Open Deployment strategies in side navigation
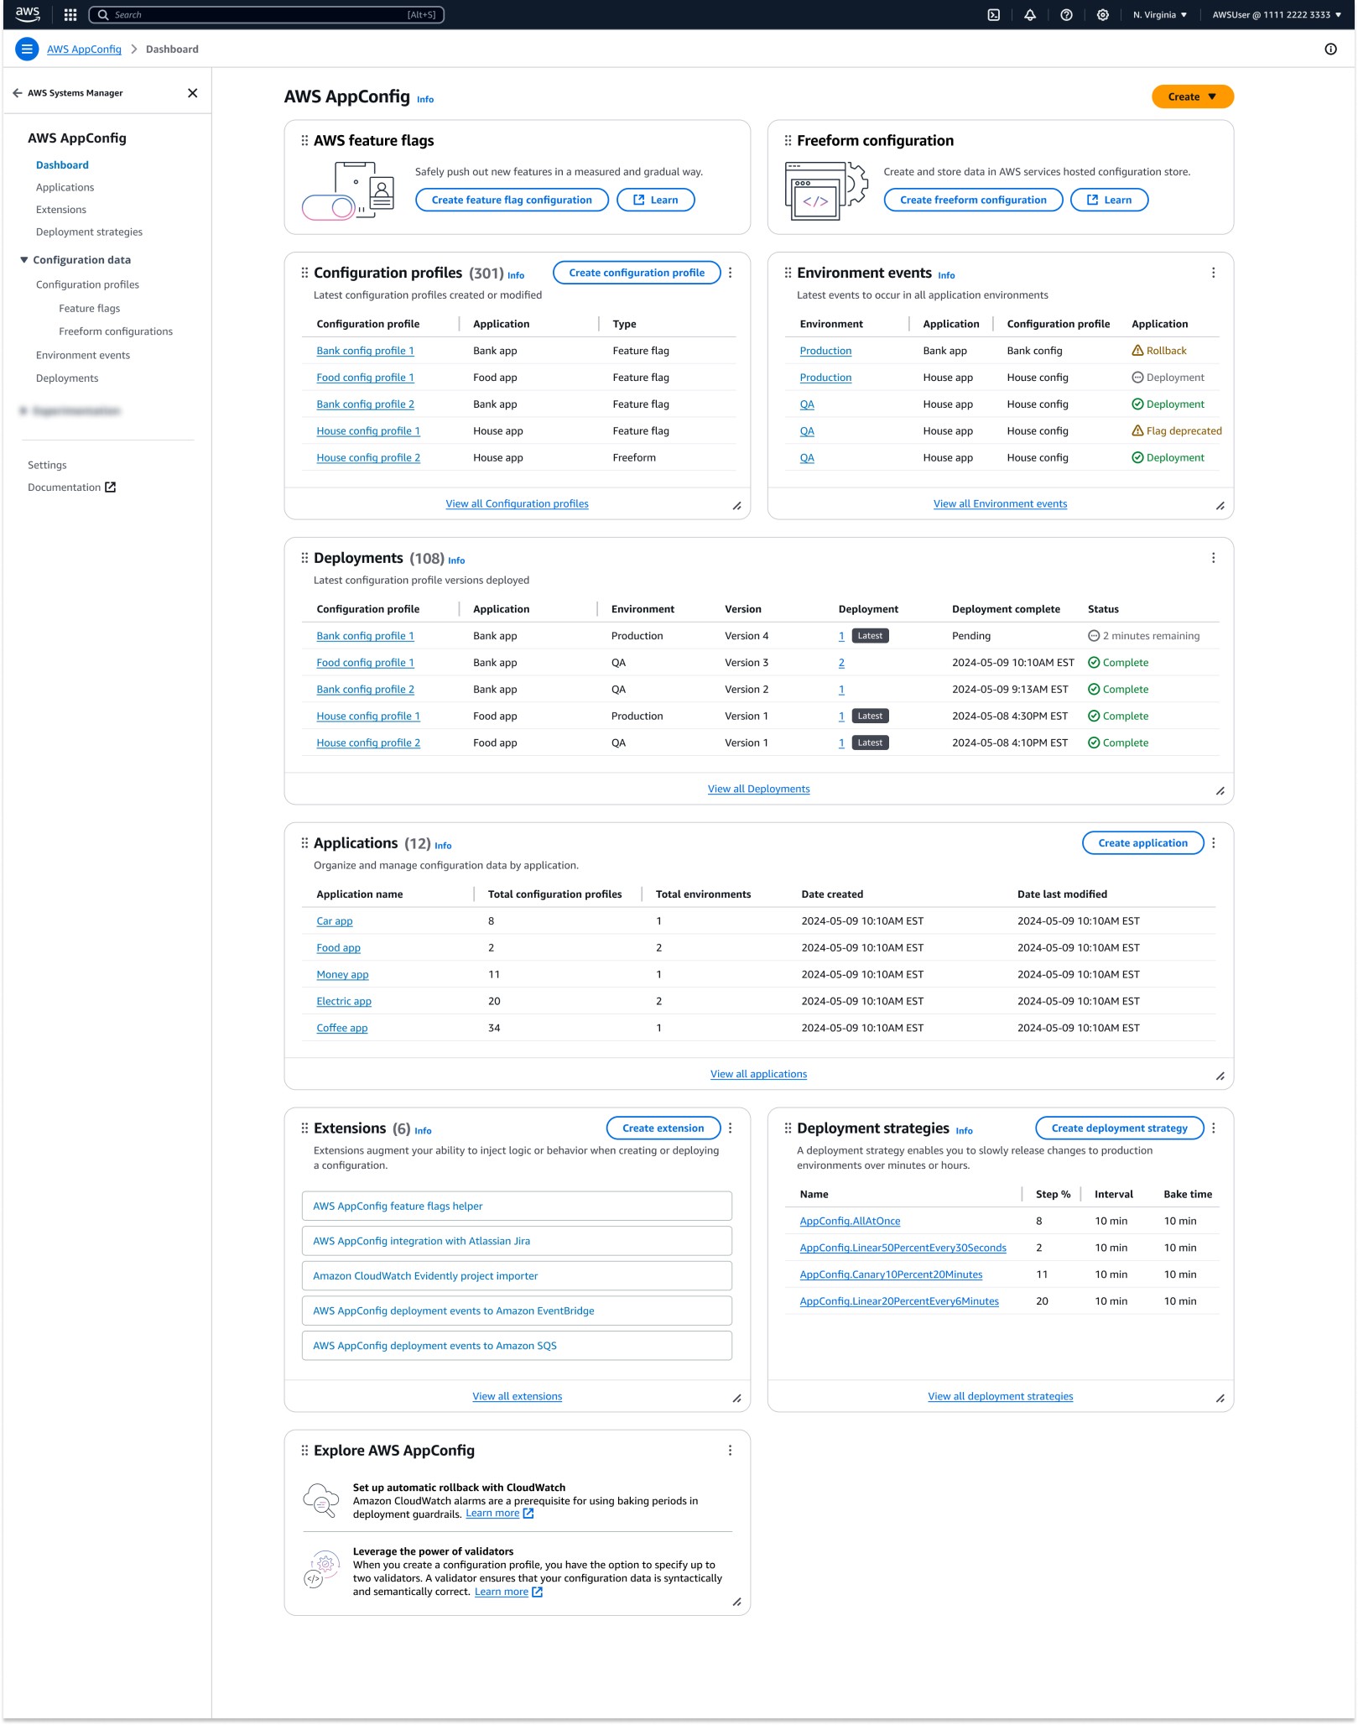The height and width of the screenshot is (1725, 1358). coord(89,232)
